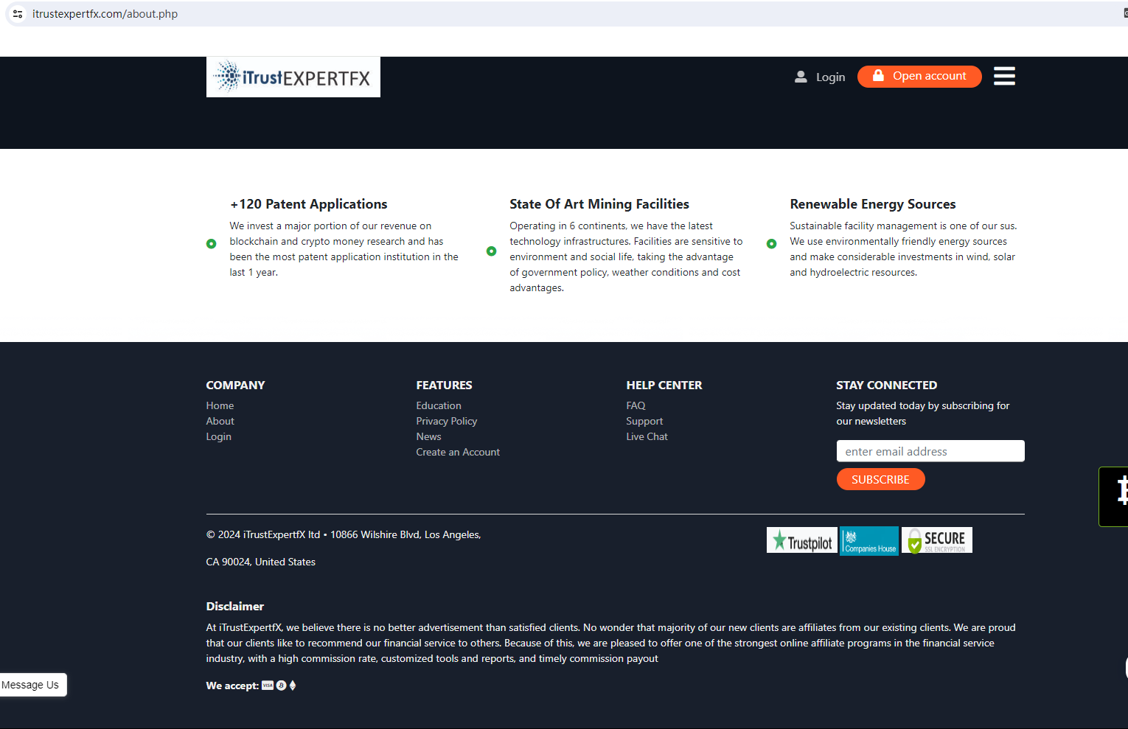Image resolution: width=1128 pixels, height=729 pixels.
Task: Click the Bitcoin payment icon
Action: [281, 686]
